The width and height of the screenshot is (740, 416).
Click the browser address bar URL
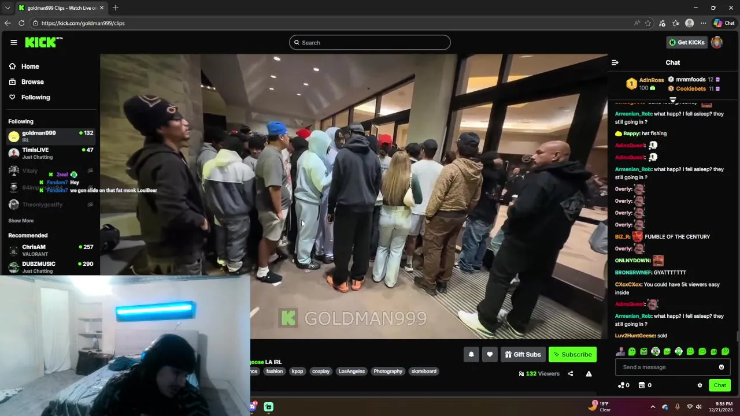[83, 23]
